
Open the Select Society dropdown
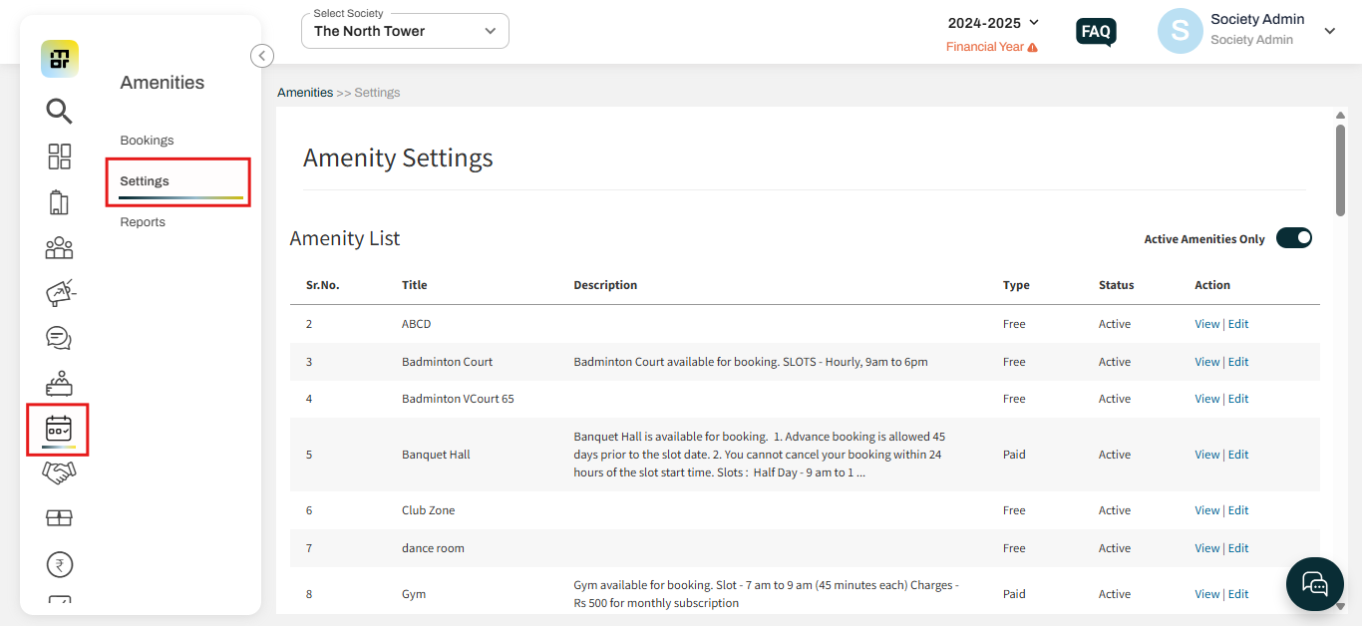(405, 31)
